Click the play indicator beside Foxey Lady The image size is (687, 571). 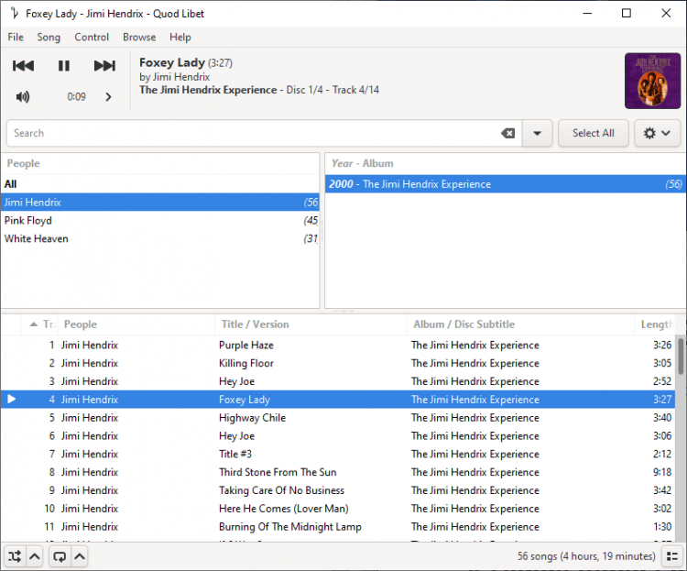pos(12,399)
